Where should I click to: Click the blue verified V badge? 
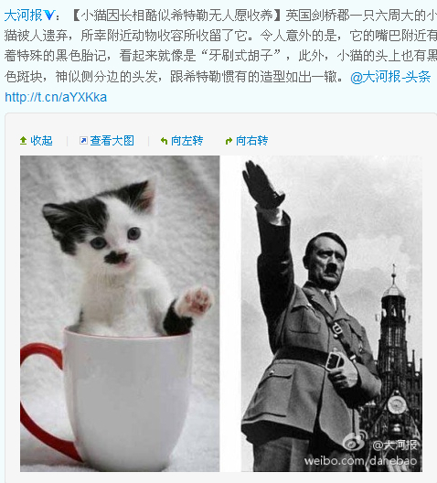click(x=49, y=15)
